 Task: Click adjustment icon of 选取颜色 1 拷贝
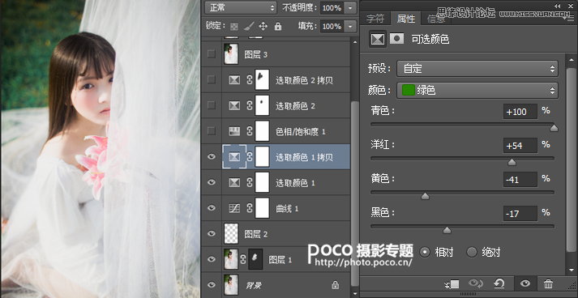coord(234,157)
